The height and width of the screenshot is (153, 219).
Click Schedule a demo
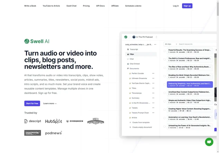tap(133, 6)
